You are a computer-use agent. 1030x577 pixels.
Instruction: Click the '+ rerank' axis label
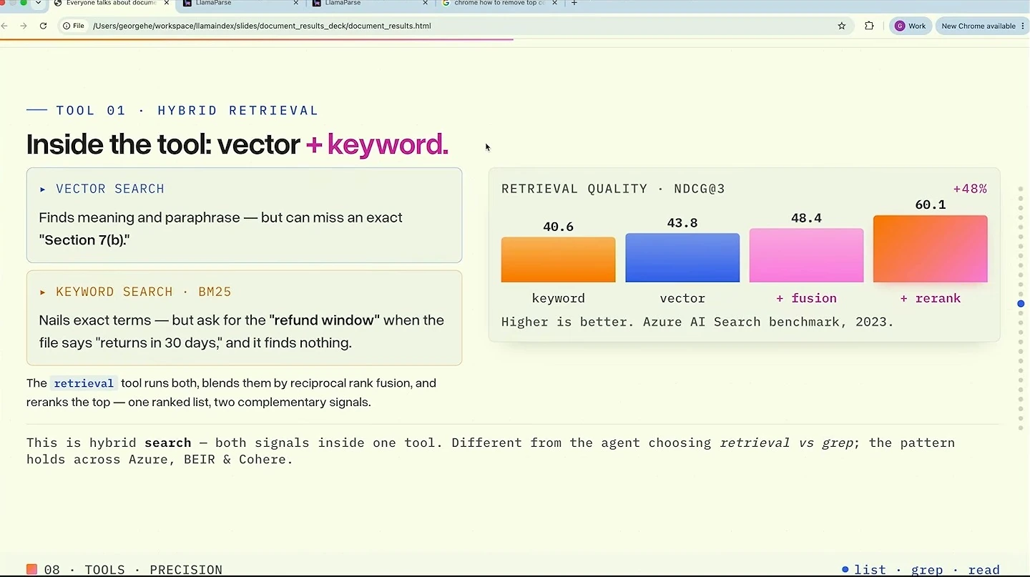tap(930, 298)
